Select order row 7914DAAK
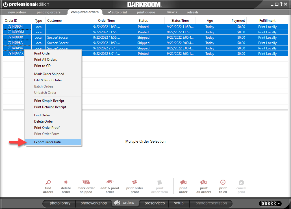291x209 pixels. pyautogui.click(x=145, y=54)
